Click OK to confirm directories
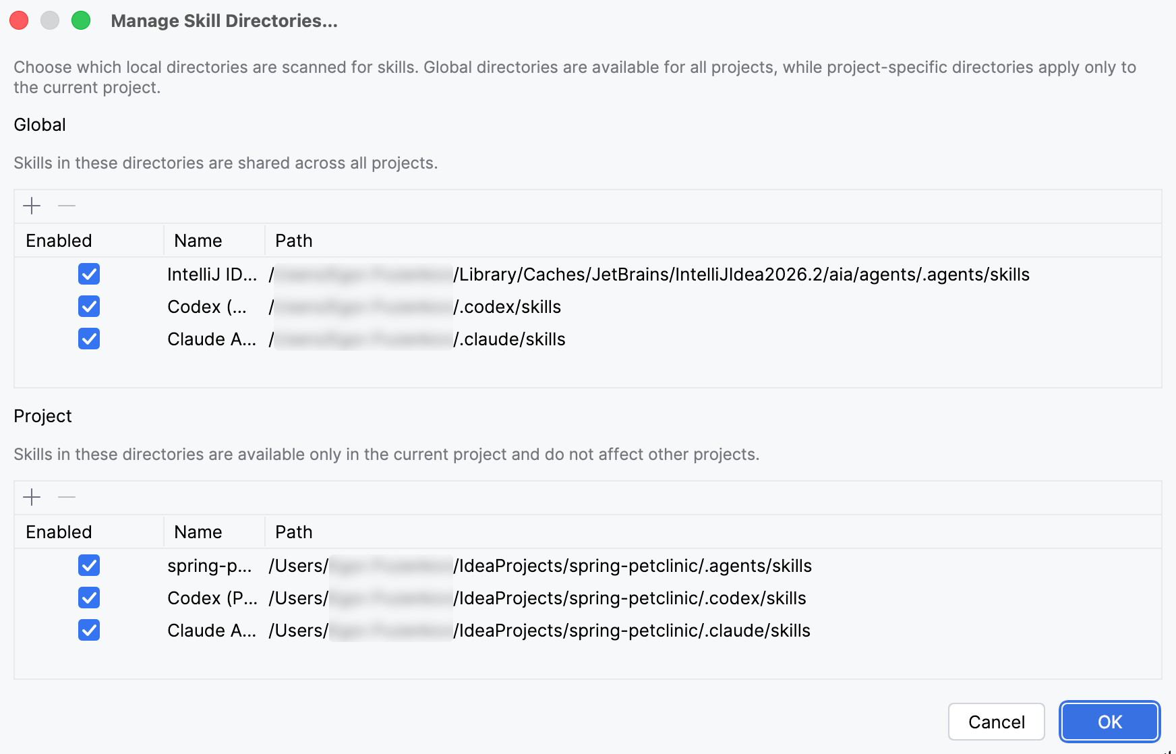This screenshot has width=1176, height=754. [1109, 722]
